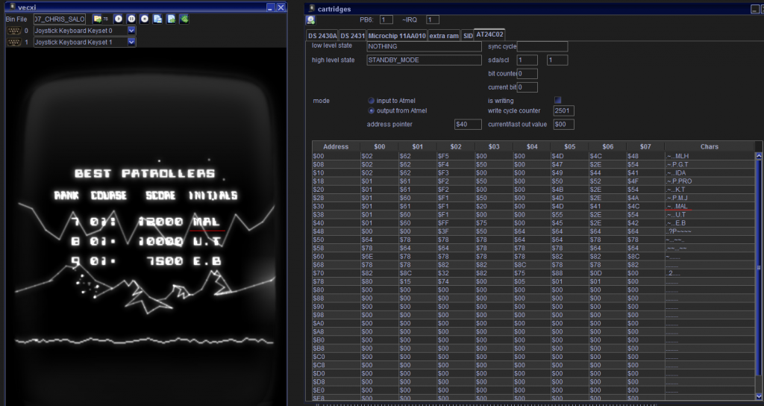Viewport: 764px width, 406px height.
Task: Click the Bin File name field
Action: (x=60, y=19)
